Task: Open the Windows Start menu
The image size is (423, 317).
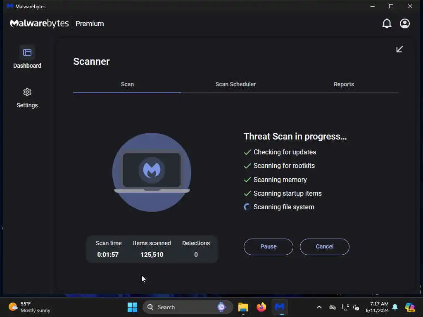Action: [x=132, y=307]
